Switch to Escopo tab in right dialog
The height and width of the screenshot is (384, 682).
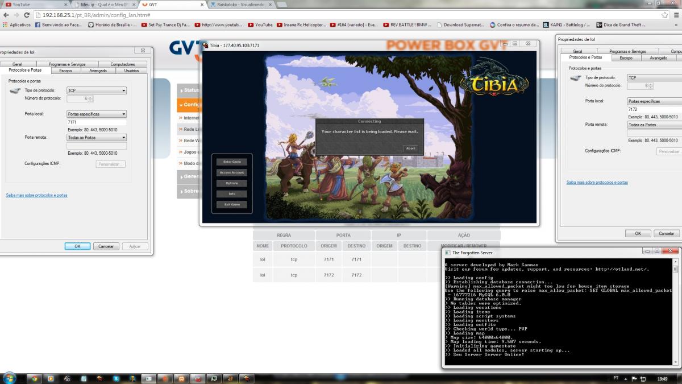(x=626, y=57)
